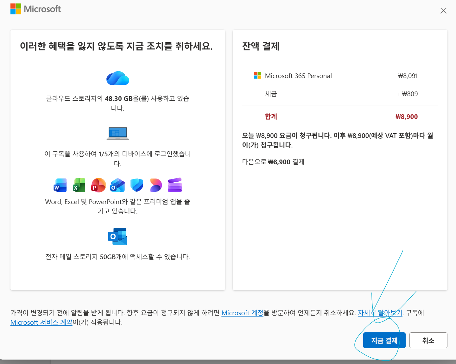The image size is (456, 364).
Task: Click the + ₩809 tax amount
Action: point(407,94)
